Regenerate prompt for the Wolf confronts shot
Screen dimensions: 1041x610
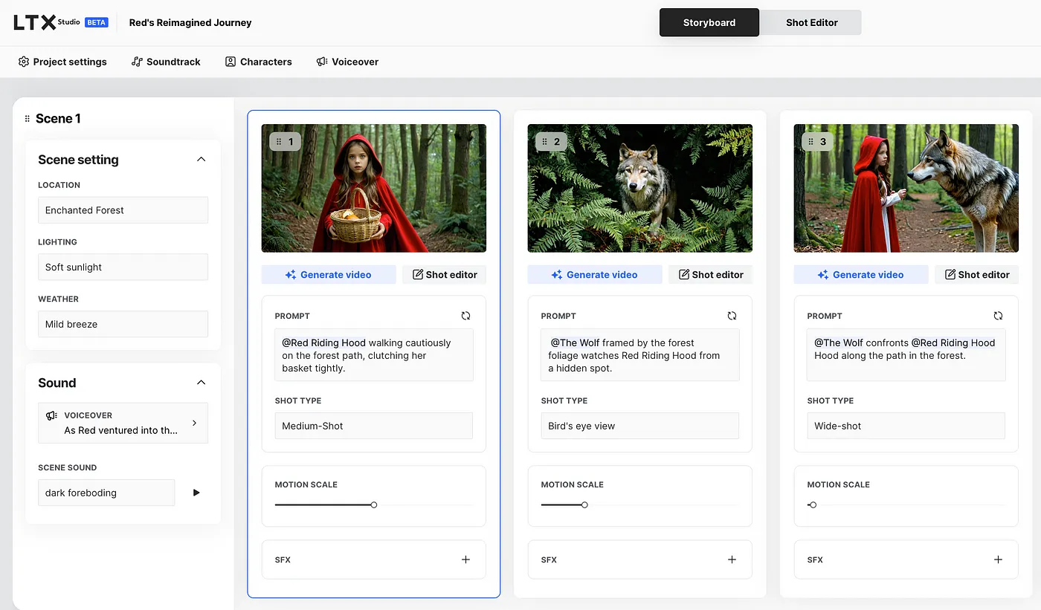[998, 316]
